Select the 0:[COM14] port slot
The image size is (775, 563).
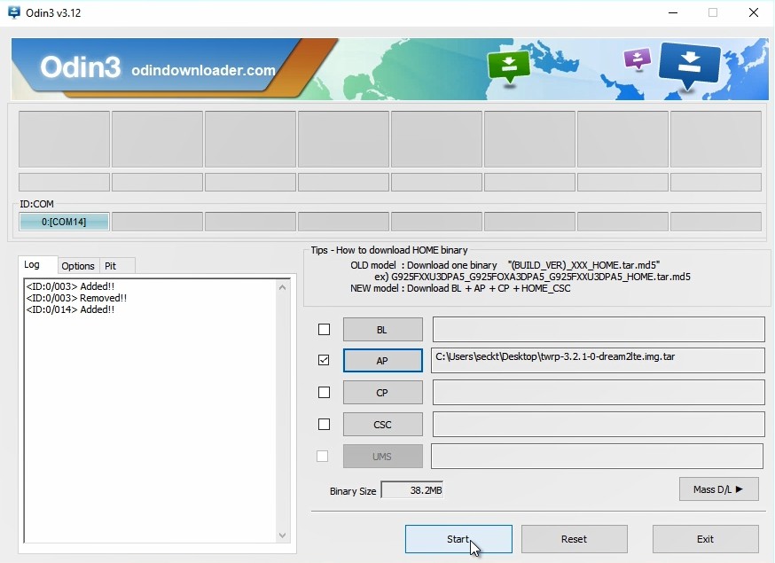[x=64, y=222]
